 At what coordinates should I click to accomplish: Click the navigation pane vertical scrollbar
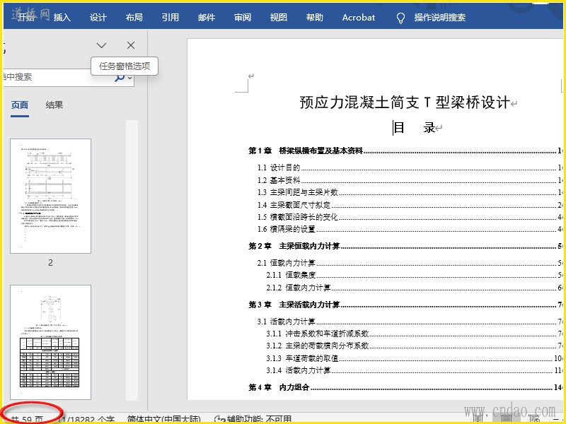132,260
